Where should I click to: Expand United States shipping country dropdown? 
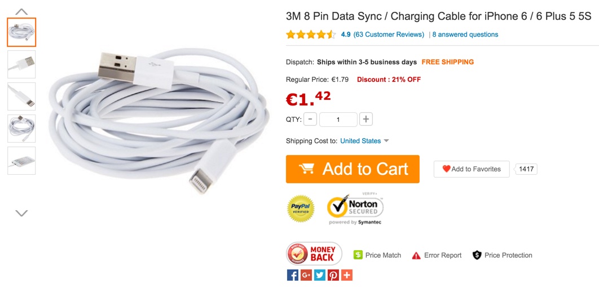tap(364, 141)
